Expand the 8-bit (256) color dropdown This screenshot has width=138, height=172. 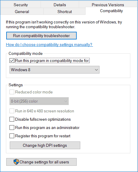point(39,101)
